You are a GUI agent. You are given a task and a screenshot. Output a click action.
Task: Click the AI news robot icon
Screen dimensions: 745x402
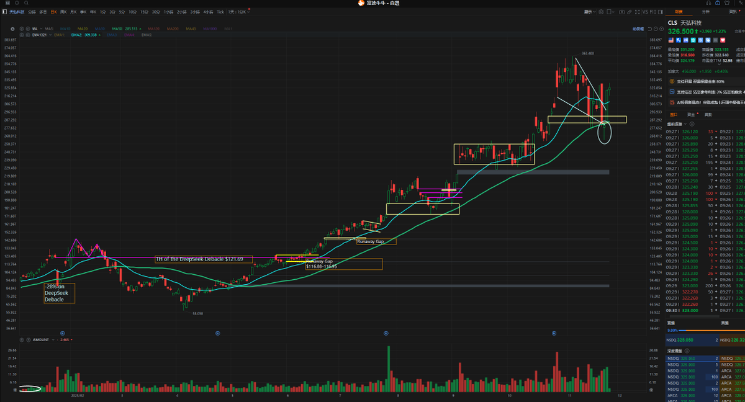pos(672,102)
